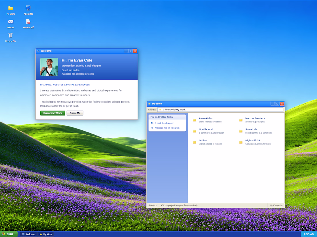This screenshot has width=317, height=237.
Task: Click the File and Folder Tasks panel header
Action: click(167, 117)
